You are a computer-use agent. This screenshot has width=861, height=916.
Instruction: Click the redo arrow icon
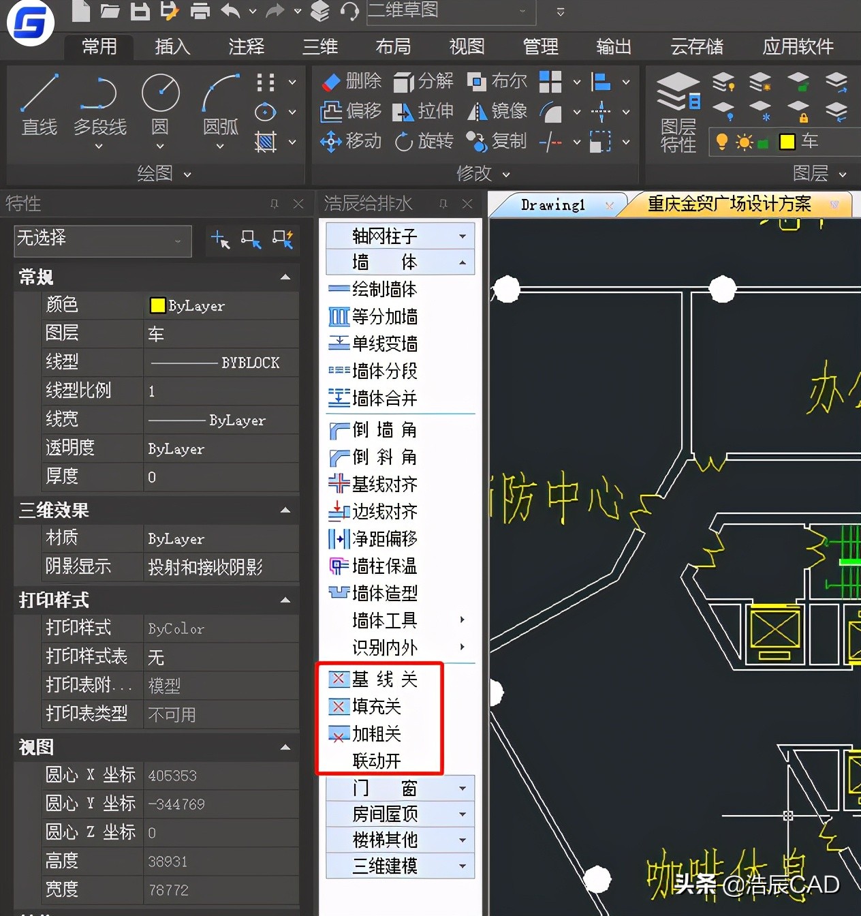point(275,11)
